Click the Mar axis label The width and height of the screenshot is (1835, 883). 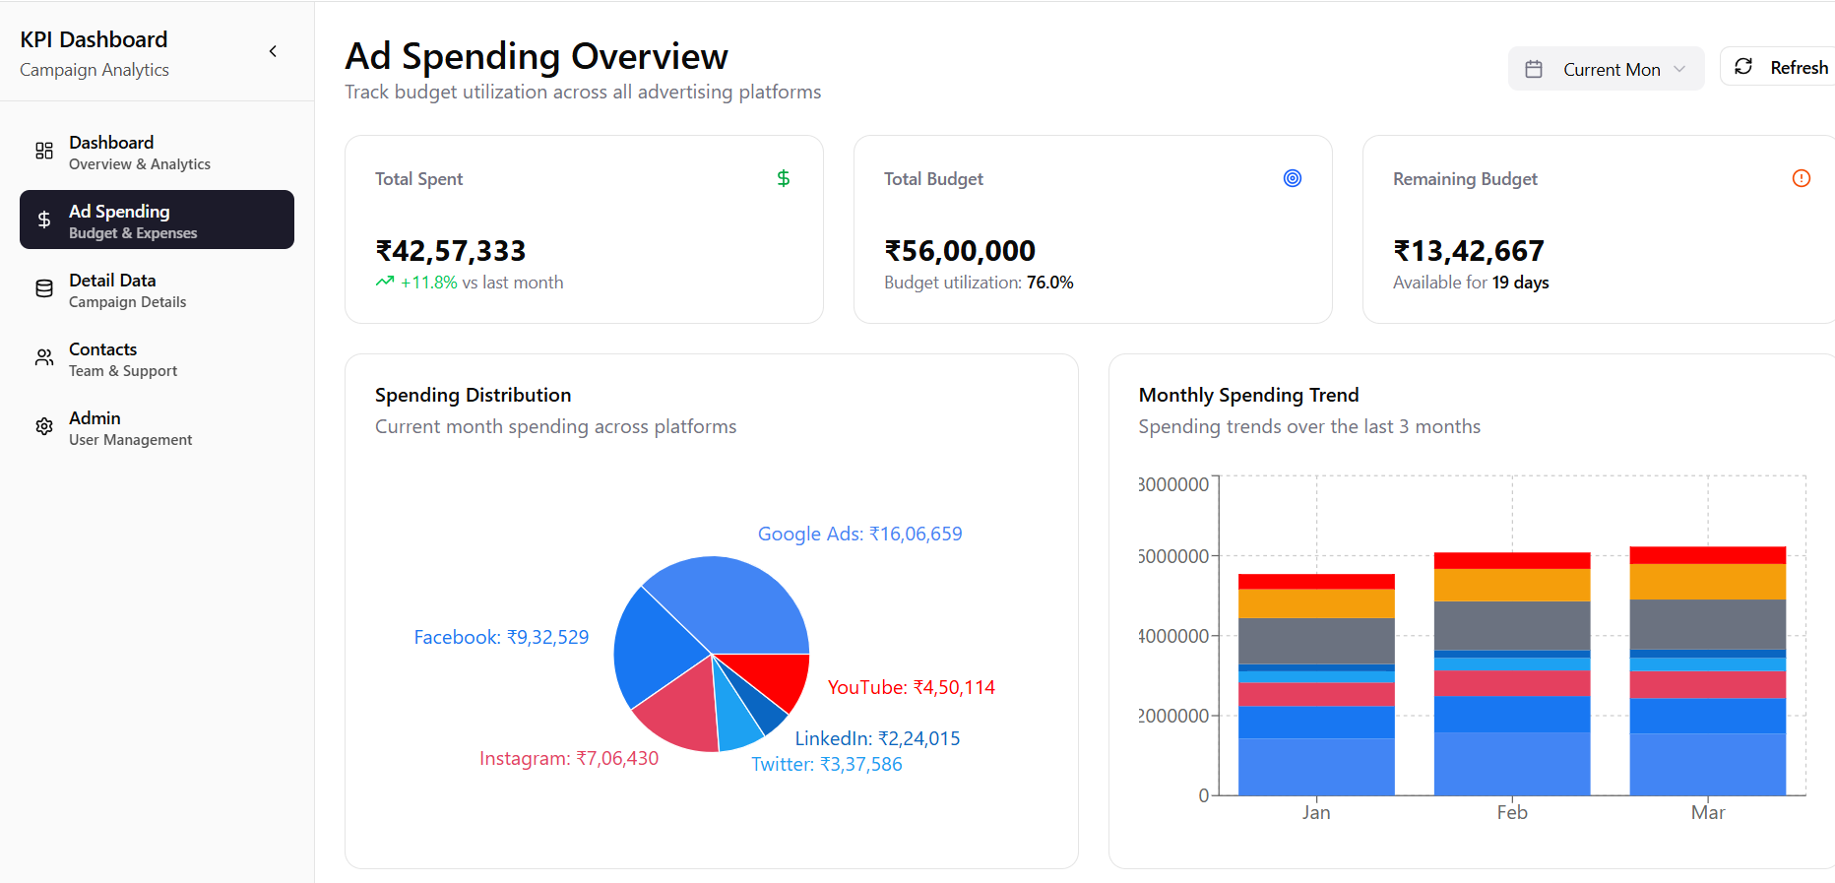click(1708, 812)
